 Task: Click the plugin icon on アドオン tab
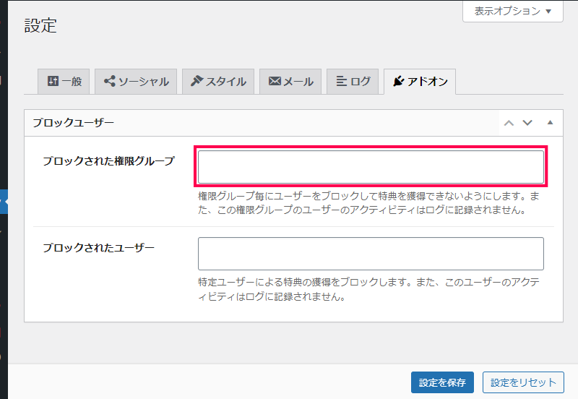coord(399,81)
